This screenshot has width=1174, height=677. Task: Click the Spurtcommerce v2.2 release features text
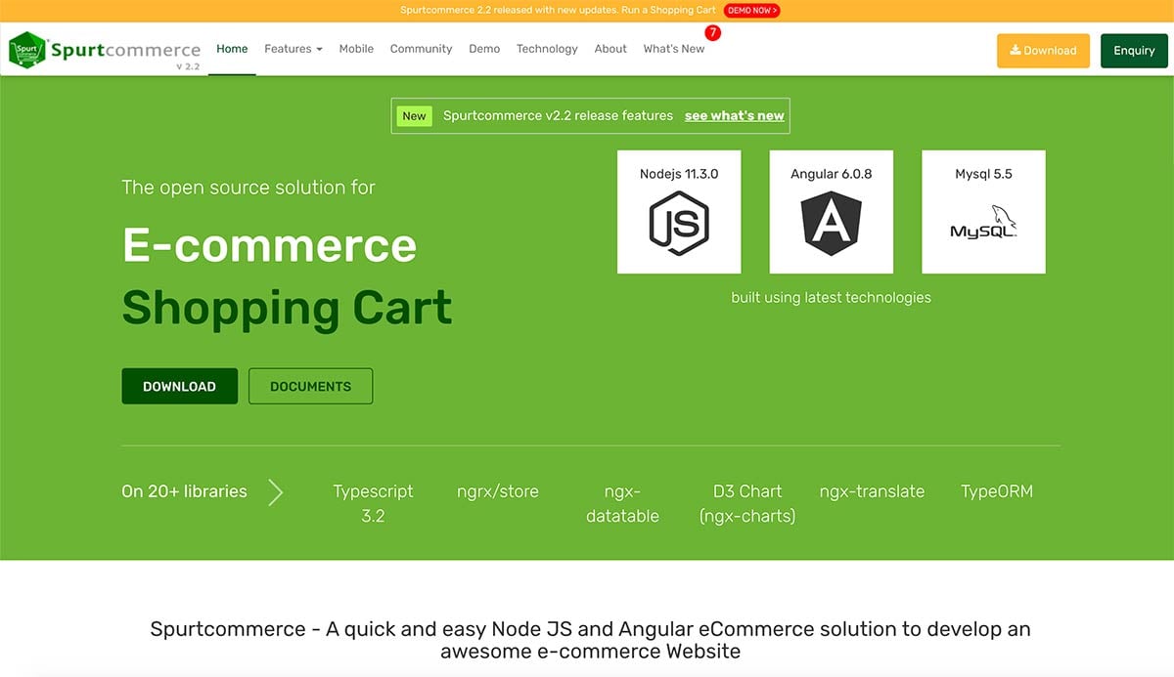[558, 115]
